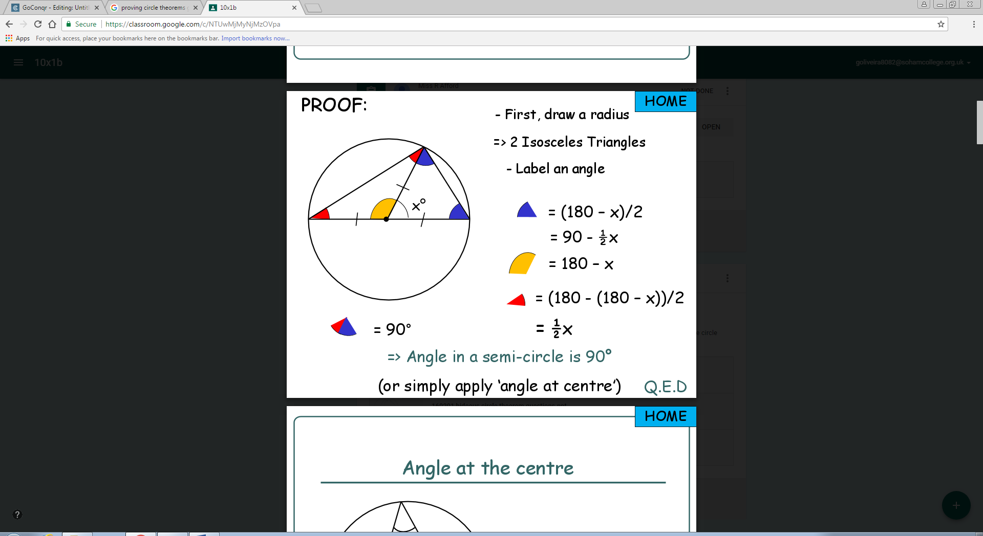
Task: Bookmark this page with the star icon
Action: click(941, 24)
